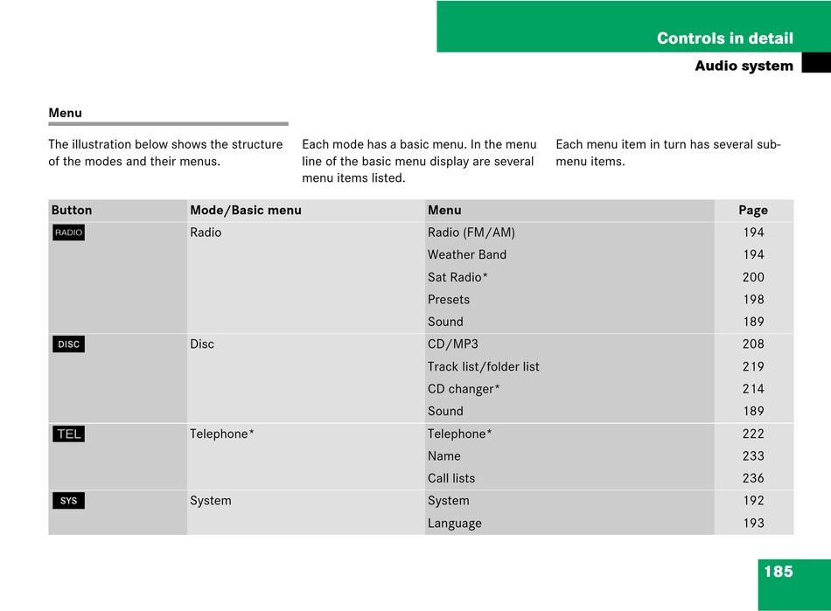831x611 pixels.
Task: Click the DISC button icon
Action: (x=68, y=344)
